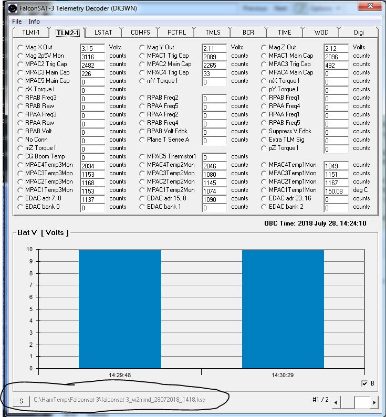
Task: Select the MPAC1 Main Cap radio button
Action: click(x=264, y=56)
